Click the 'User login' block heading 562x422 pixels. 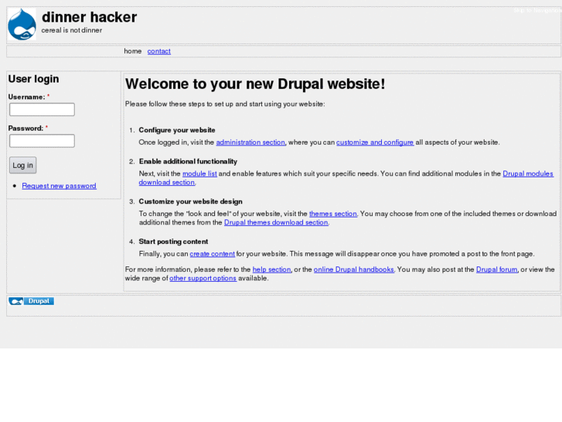pyautogui.click(x=34, y=79)
